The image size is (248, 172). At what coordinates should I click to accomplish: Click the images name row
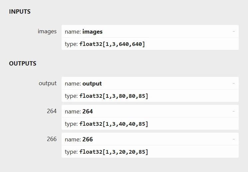[150, 32]
